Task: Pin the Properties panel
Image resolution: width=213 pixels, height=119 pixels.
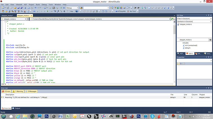Action: [x=209, y=57]
